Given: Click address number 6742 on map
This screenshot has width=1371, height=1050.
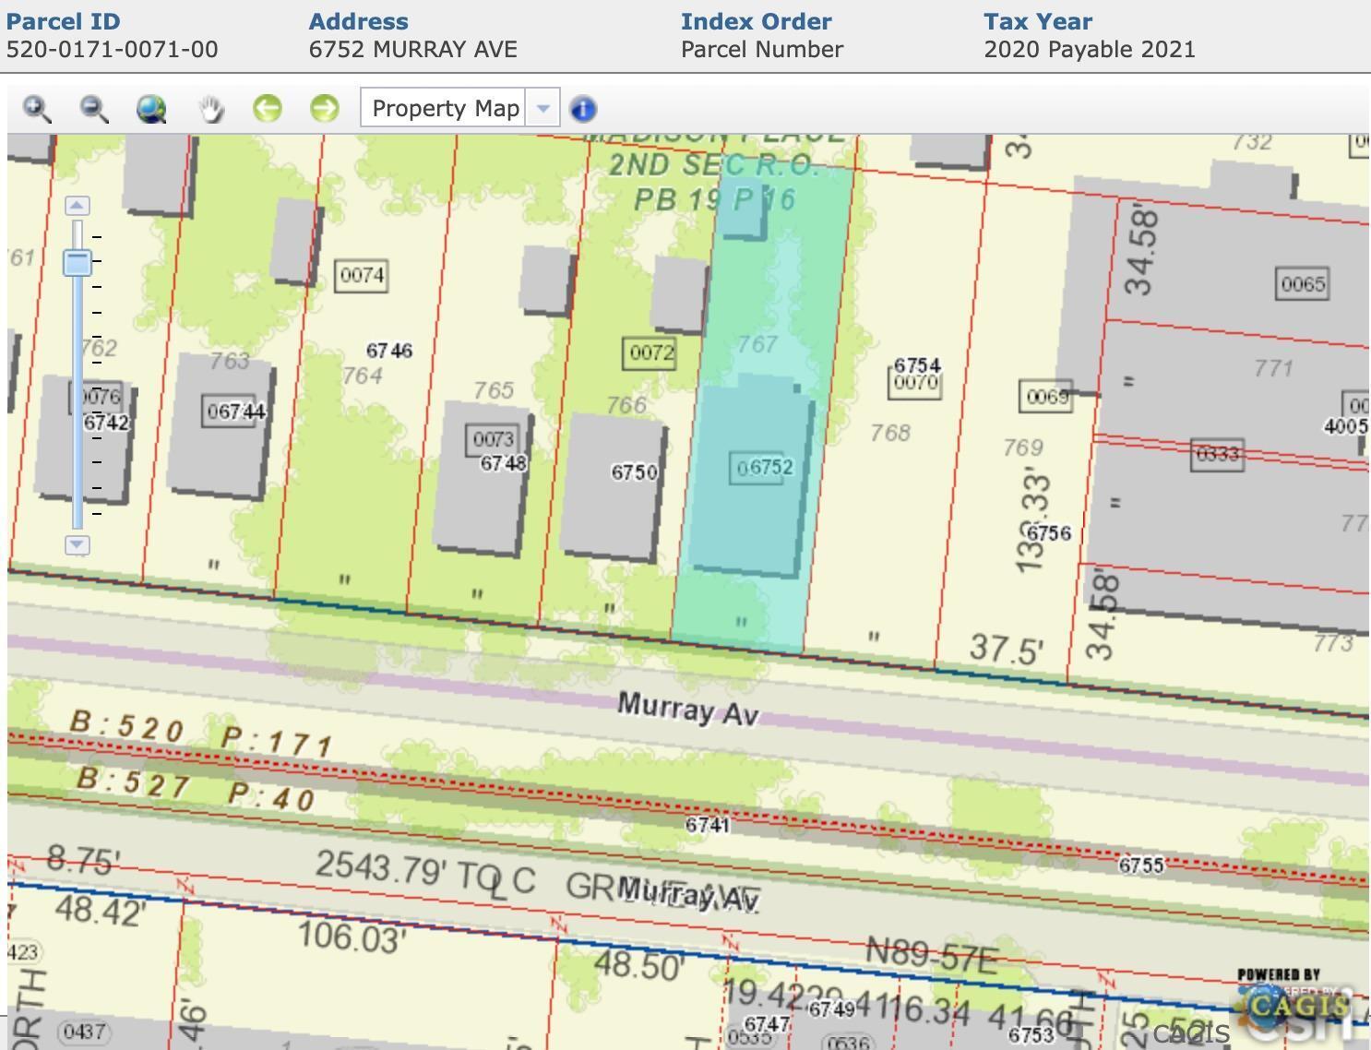Looking at the screenshot, I should 106,423.
